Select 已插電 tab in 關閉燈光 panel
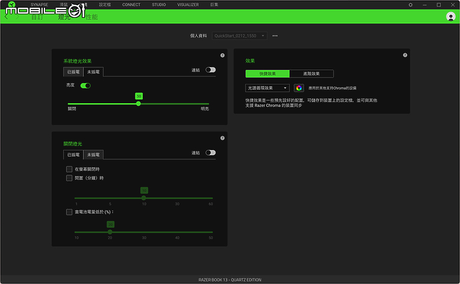 click(73, 155)
